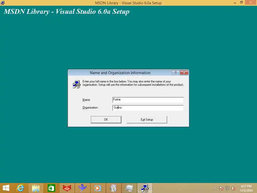The height and width of the screenshot is (193, 257).
Task: Show hidden tray icons arrow
Action: [x=215, y=188]
